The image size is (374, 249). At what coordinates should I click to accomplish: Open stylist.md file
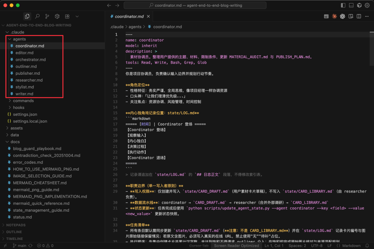click(53, 87)
